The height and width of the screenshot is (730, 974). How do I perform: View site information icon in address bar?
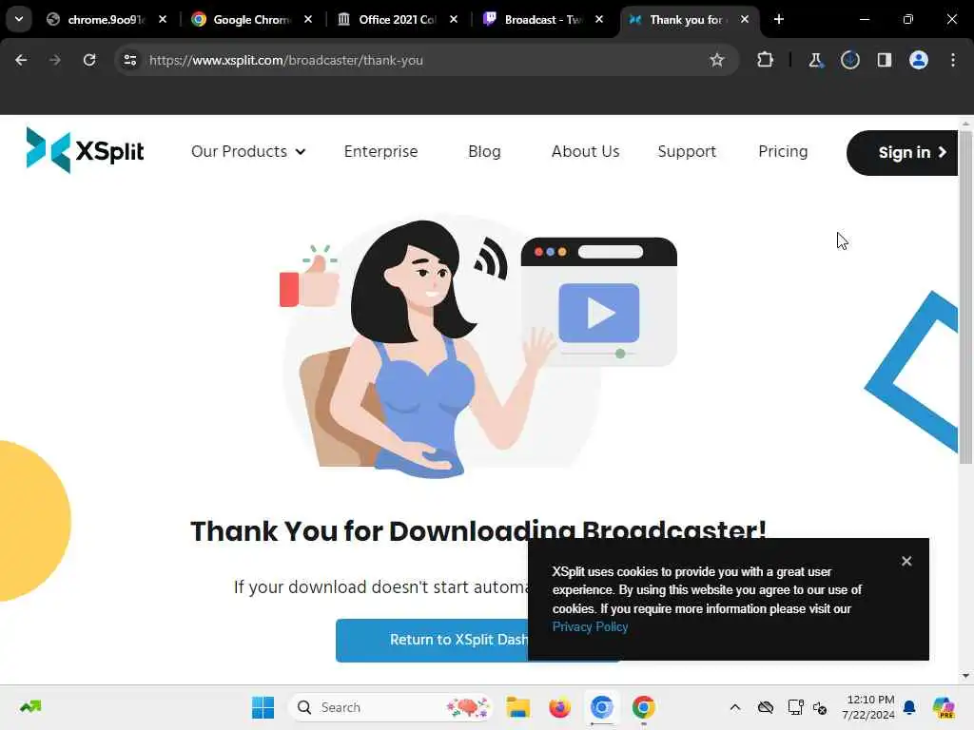[x=129, y=60]
